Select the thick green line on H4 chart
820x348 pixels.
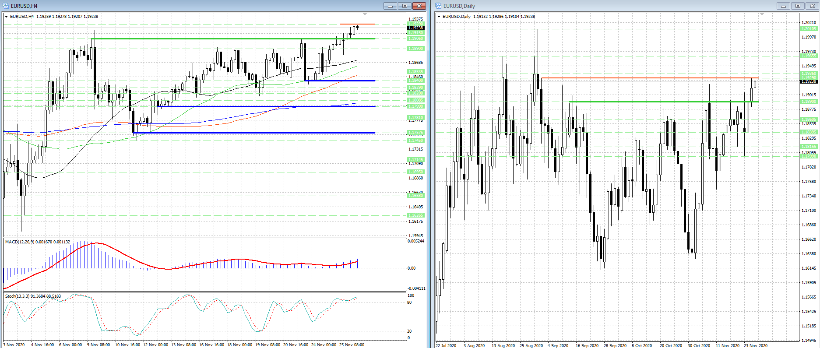coord(219,39)
